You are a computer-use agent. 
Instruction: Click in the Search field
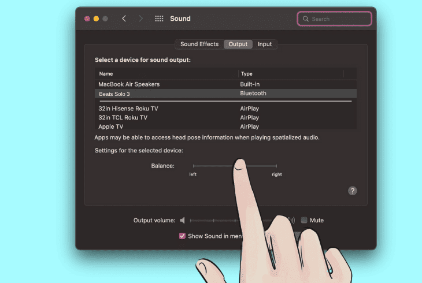click(334, 19)
